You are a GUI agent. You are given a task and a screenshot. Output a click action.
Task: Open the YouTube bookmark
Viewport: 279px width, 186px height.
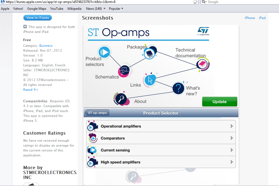pyautogui.click(x=57, y=8)
